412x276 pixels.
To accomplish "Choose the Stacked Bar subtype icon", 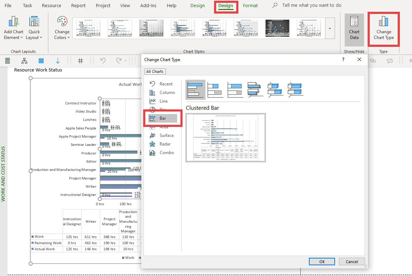I will [x=215, y=89].
